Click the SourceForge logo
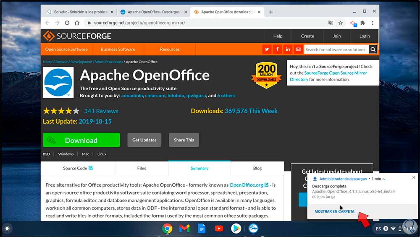 (x=77, y=36)
